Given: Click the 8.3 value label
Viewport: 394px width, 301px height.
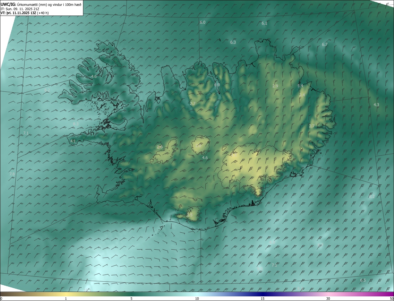Looking at the screenshot, I should [76, 124].
